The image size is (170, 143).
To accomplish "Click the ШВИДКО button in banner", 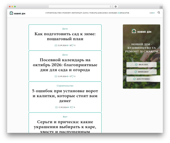I will 141,72.
